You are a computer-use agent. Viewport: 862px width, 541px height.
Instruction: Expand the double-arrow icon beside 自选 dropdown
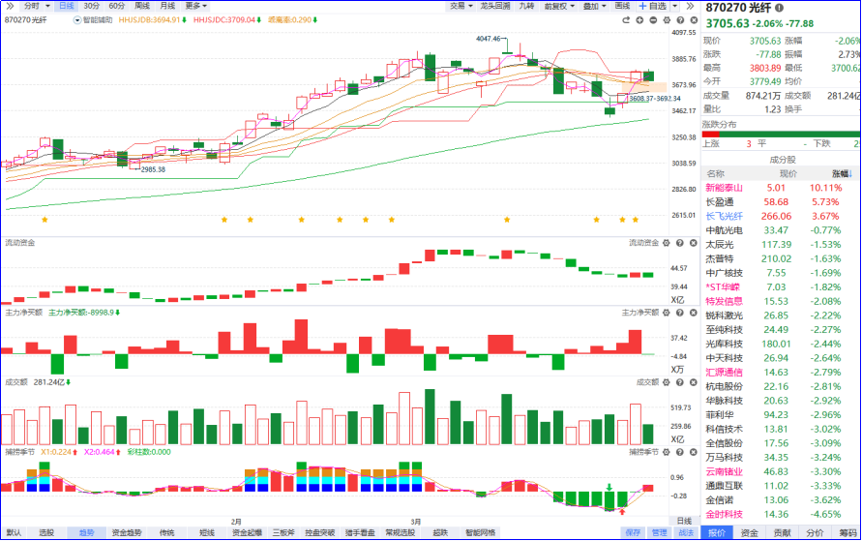[691, 6]
